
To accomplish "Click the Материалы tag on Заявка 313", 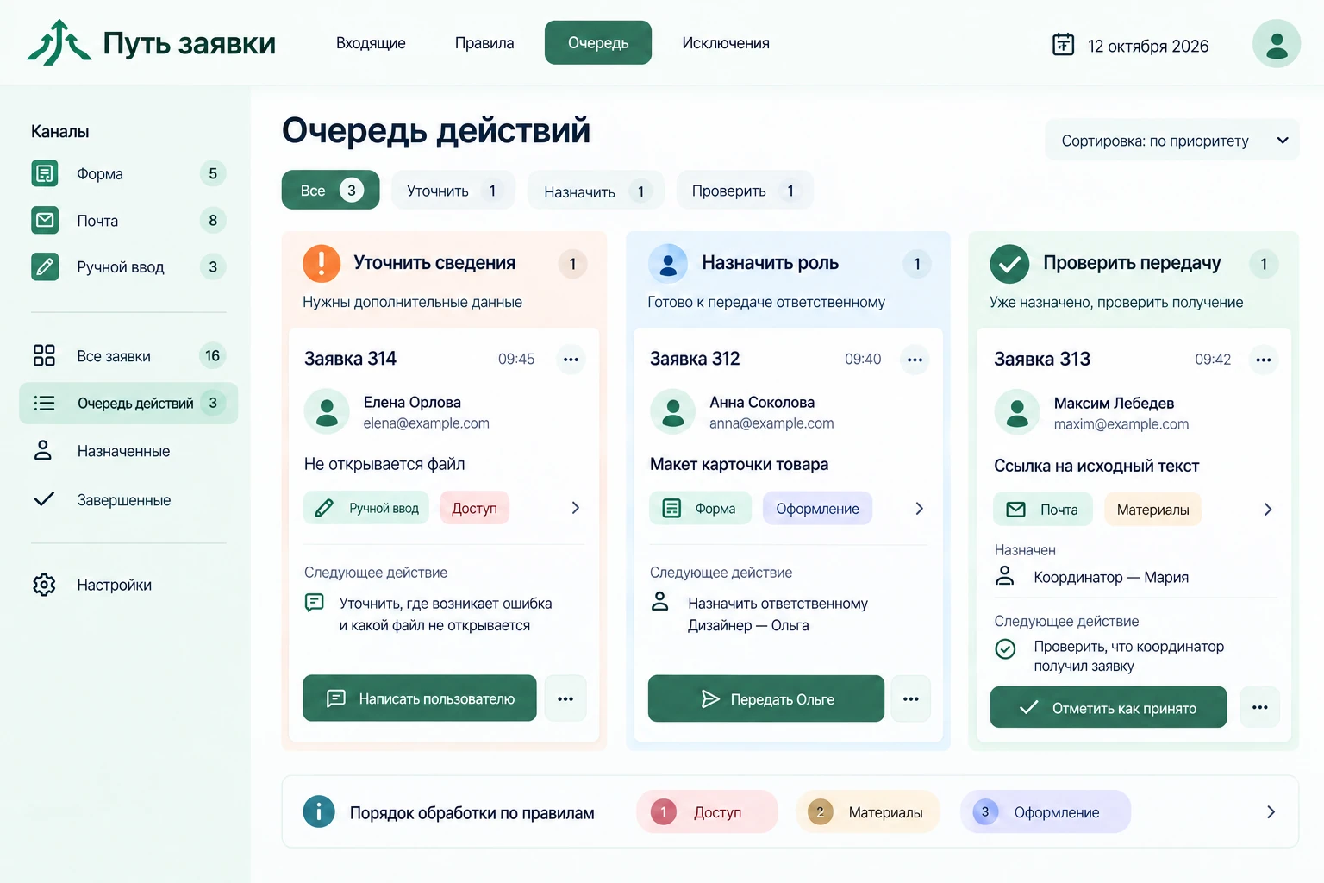I will pos(1152,510).
